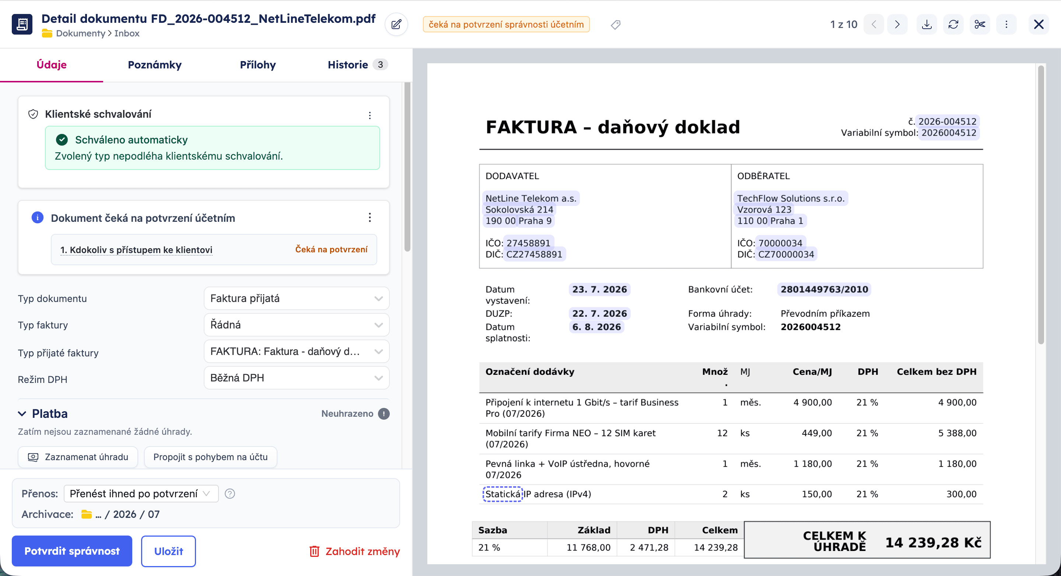Click the edit document name pencil icon
The width and height of the screenshot is (1061, 576).
tap(396, 25)
